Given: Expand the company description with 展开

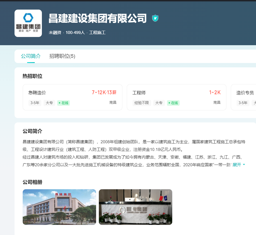Looking at the screenshot, I should (239, 165).
